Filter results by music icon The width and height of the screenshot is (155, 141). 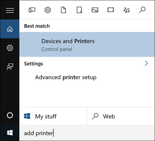[127, 10]
